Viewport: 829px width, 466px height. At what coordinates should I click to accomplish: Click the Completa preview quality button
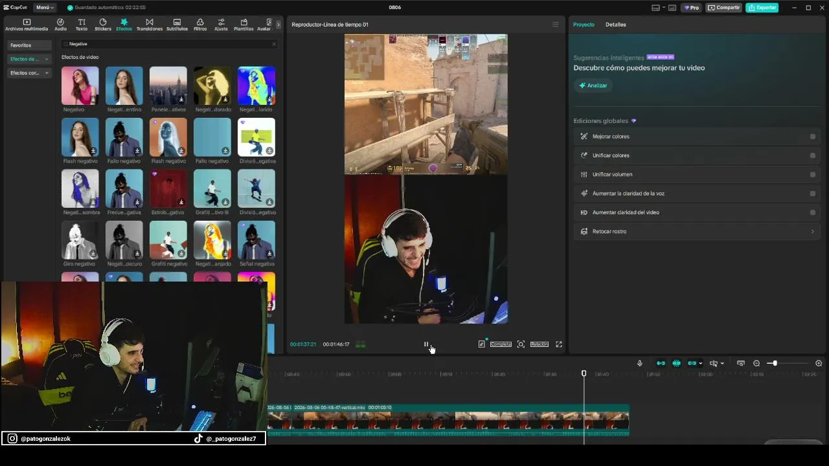(501, 344)
